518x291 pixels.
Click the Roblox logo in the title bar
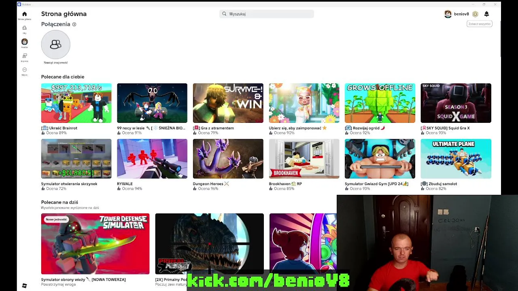click(x=19, y=4)
